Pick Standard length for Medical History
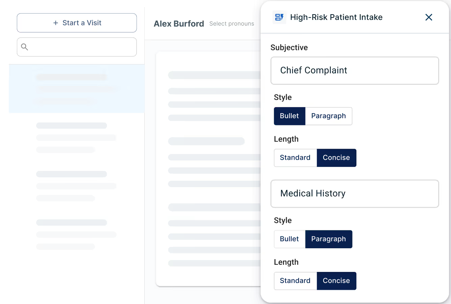This screenshot has height=304, width=451. tap(295, 281)
